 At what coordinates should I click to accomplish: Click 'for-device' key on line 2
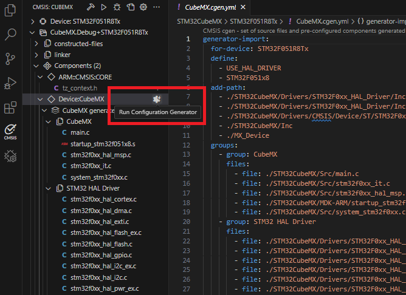coord(230,49)
